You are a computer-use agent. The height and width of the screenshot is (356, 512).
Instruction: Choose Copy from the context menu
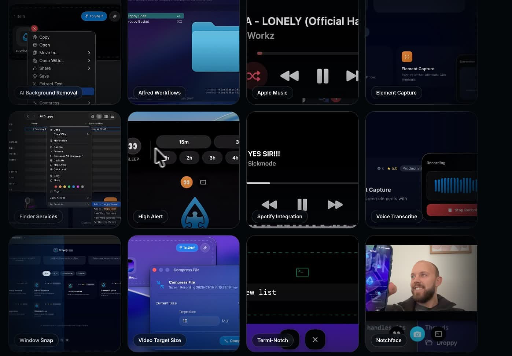44,37
